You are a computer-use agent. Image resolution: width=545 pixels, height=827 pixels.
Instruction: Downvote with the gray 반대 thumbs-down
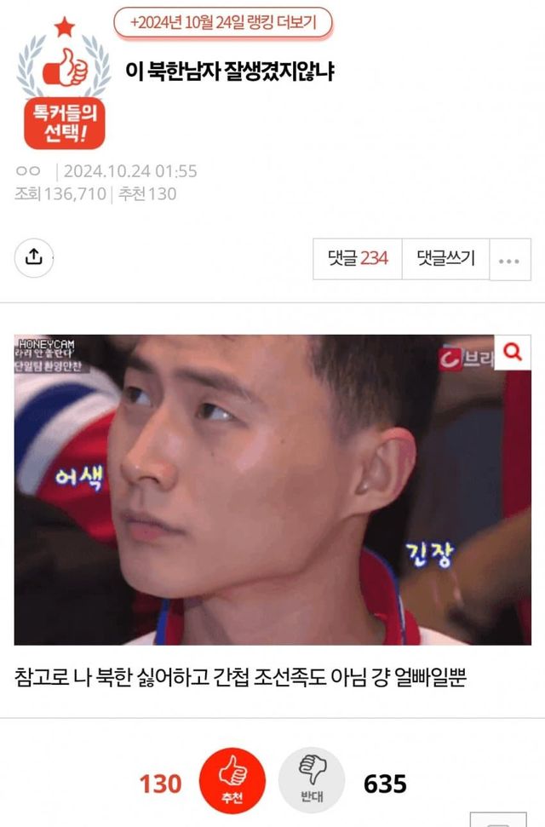coord(312,781)
